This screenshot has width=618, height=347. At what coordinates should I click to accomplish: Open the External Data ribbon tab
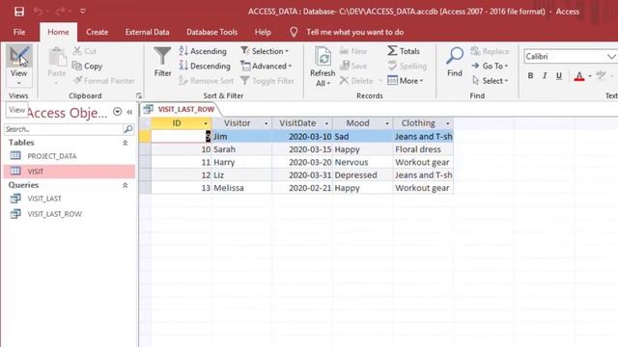pyautogui.click(x=147, y=32)
